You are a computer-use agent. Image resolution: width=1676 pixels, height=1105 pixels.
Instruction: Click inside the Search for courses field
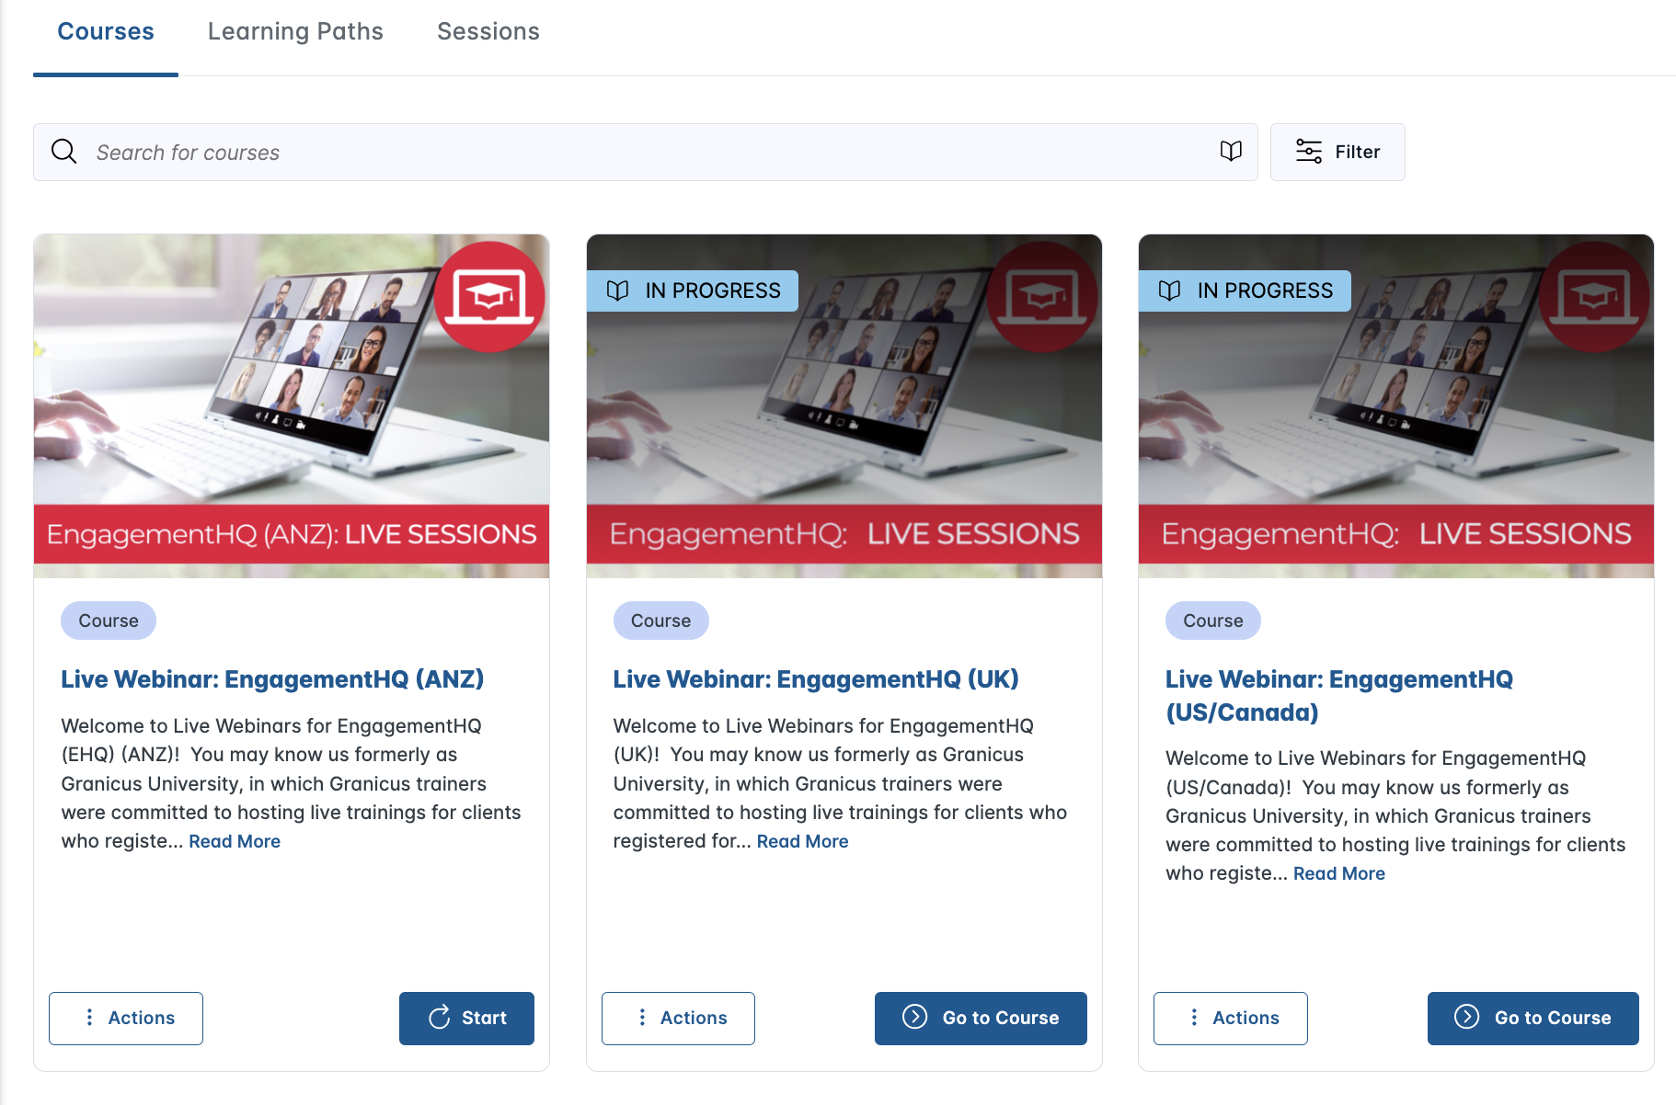coord(368,152)
